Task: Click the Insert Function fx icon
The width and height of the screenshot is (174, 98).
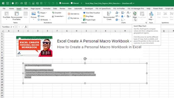Action: (x=26, y=27)
